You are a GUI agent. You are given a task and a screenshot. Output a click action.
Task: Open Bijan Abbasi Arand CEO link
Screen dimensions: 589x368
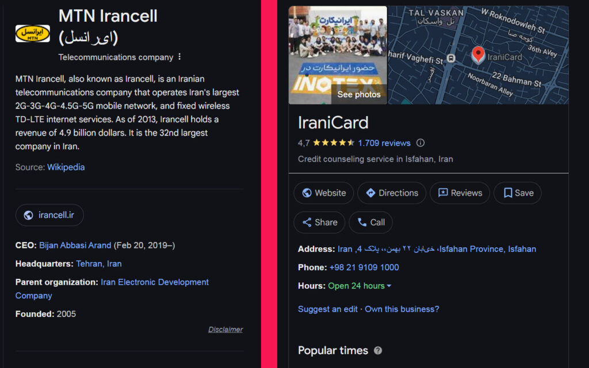[75, 245]
